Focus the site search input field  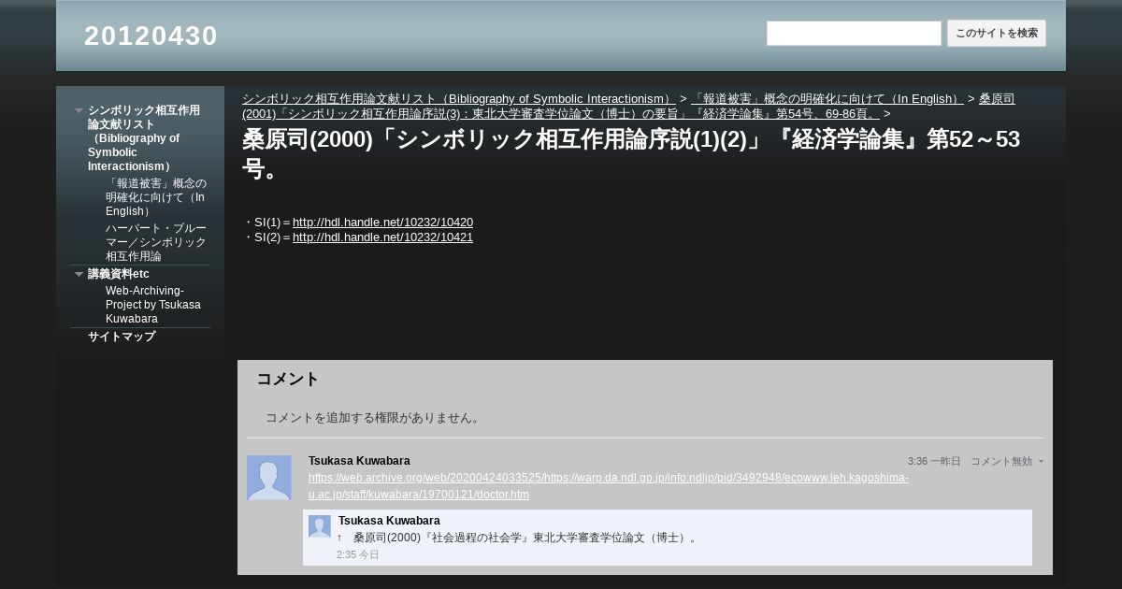854,34
